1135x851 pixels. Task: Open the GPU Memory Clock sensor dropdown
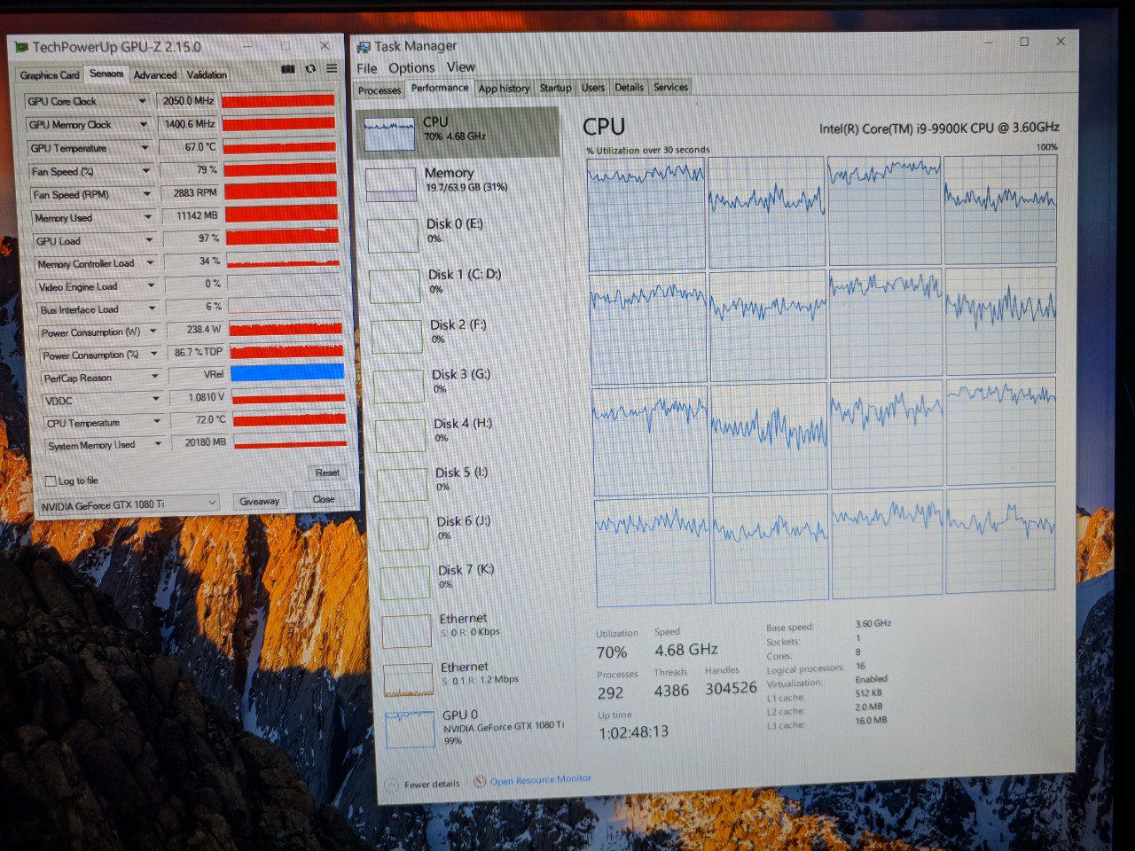[x=143, y=125]
